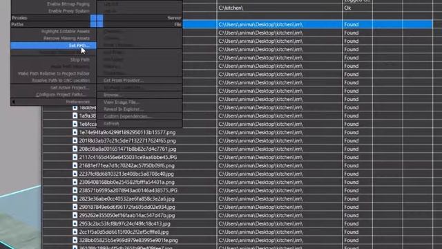Open Custom Dependencies... entry

click(x=128, y=116)
